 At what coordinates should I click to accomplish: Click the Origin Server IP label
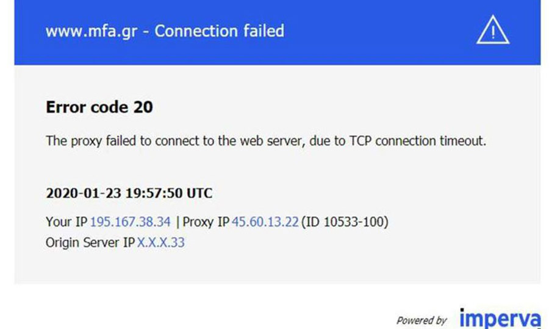[90, 242]
